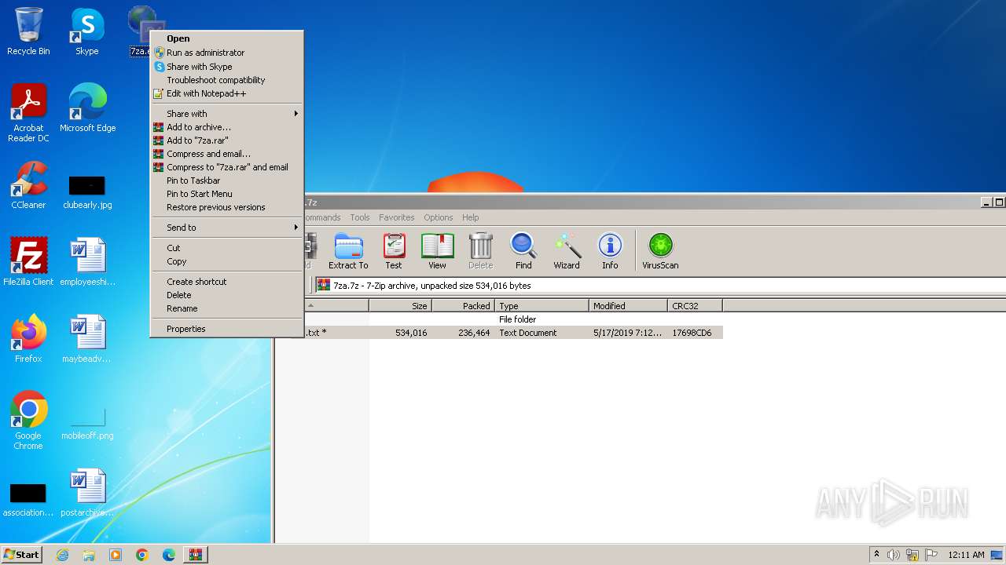Open the Wizard wand toolbar icon
The image size is (1006, 565).
point(567,251)
